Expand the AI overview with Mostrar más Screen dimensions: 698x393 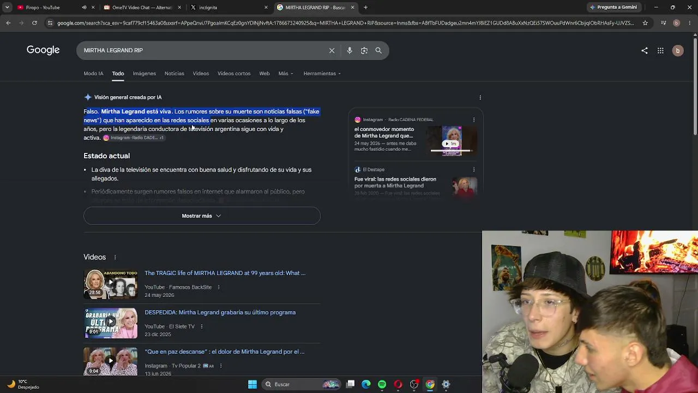(202, 216)
